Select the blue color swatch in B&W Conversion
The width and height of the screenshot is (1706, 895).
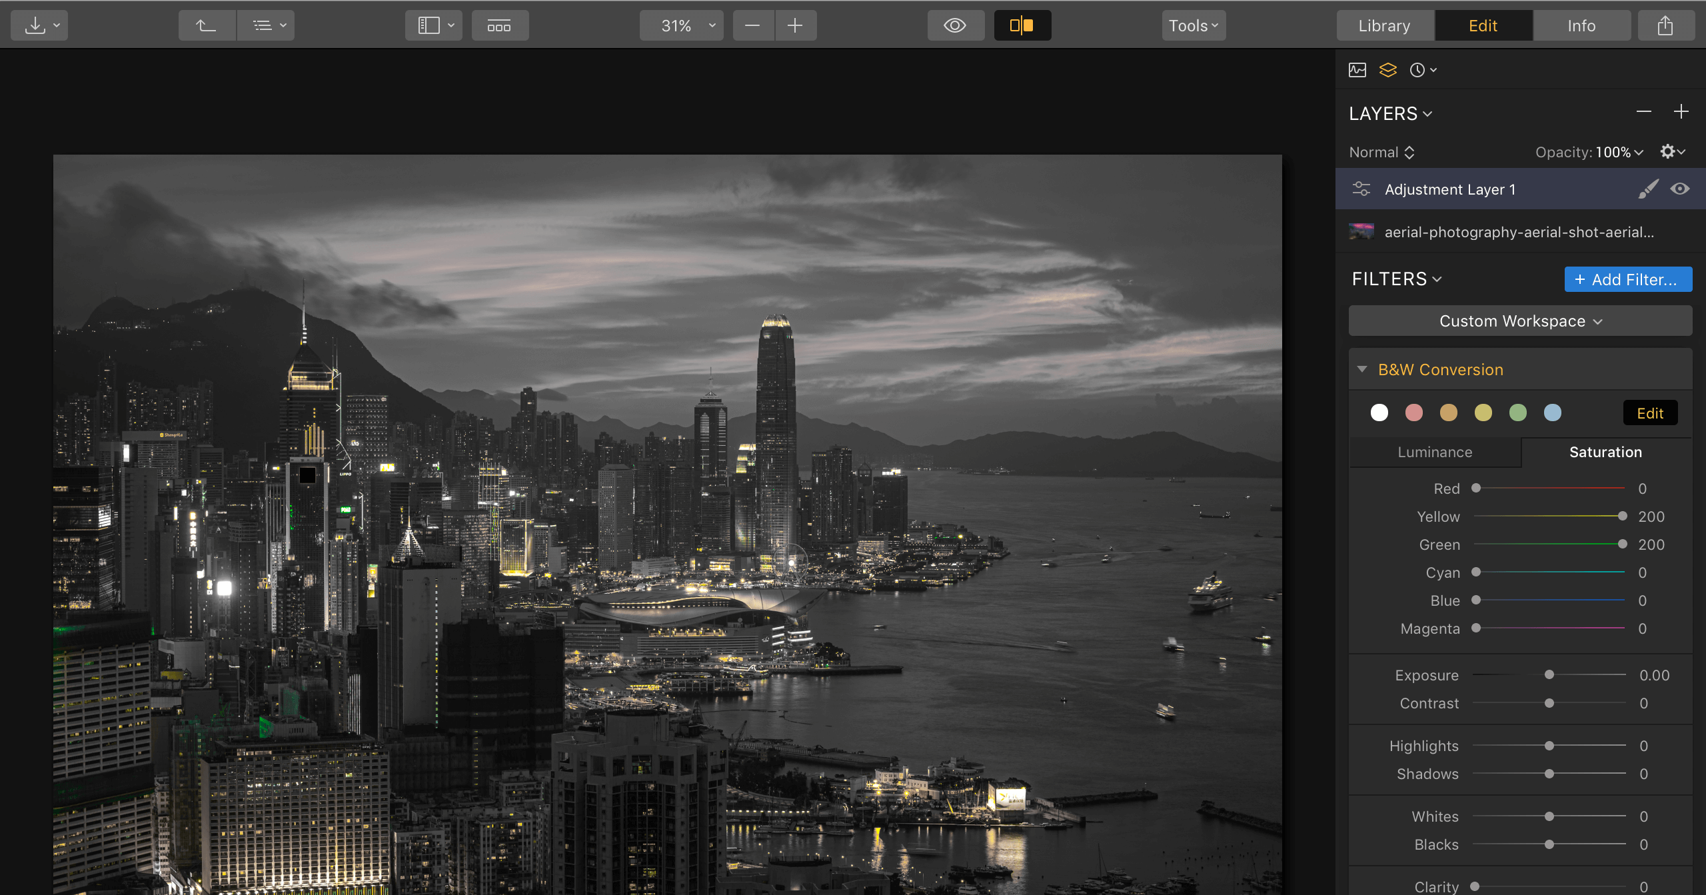tap(1553, 413)
